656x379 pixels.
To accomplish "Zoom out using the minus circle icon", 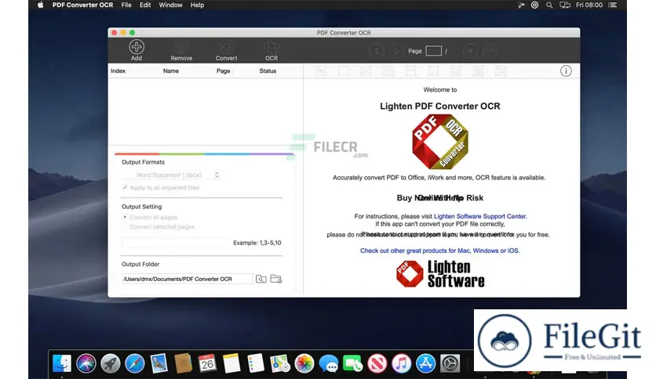I will click(x=490, y=51).
